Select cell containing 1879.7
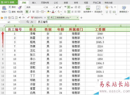This screenshot has height=95, width=130. pos(100,38)
